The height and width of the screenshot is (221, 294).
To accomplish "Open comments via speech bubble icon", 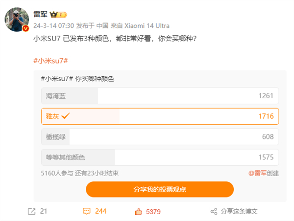I will point(87,211).
